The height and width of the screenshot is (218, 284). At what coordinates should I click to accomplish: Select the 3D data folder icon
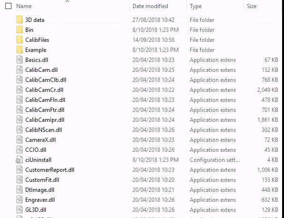[20, 20]
